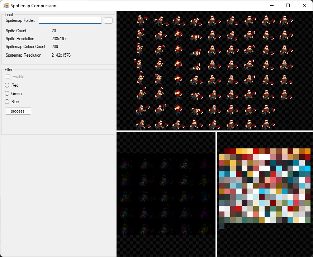This screenshot has width=313, height=257.
Task: Tick the Enable filter checkbox
Action: click(x=8, y=77)
